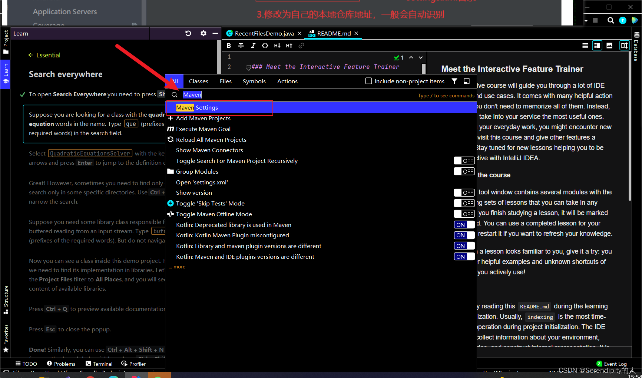Choose Add Maven Projects action
This screenshot has height=378, width=642.
coord(321,118)
